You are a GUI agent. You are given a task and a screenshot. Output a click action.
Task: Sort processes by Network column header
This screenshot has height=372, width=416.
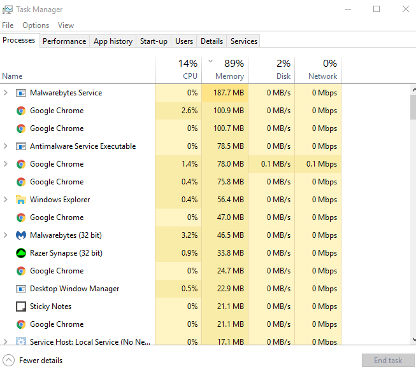(318, 70)
